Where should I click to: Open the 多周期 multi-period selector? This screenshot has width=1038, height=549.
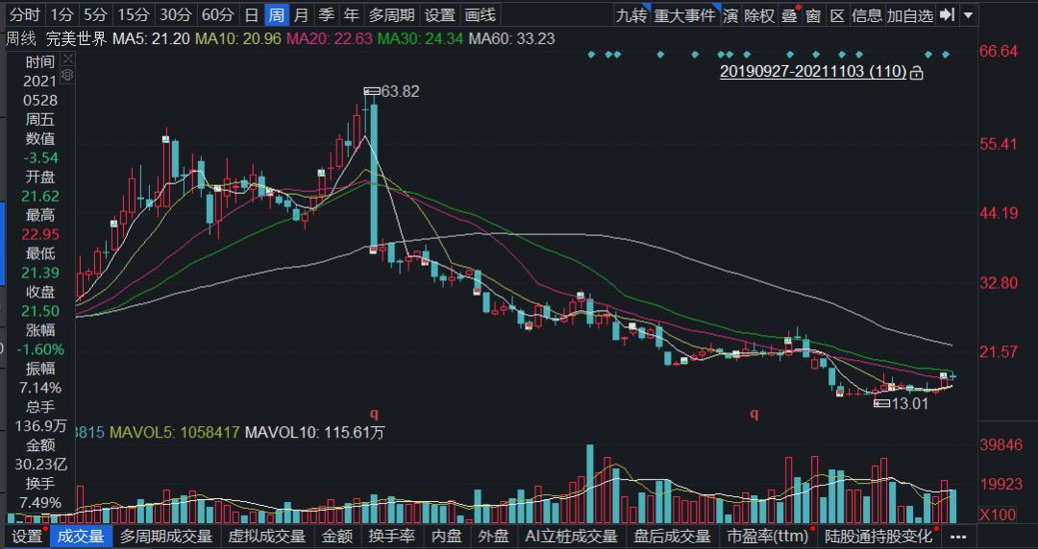tap(392, 14)
